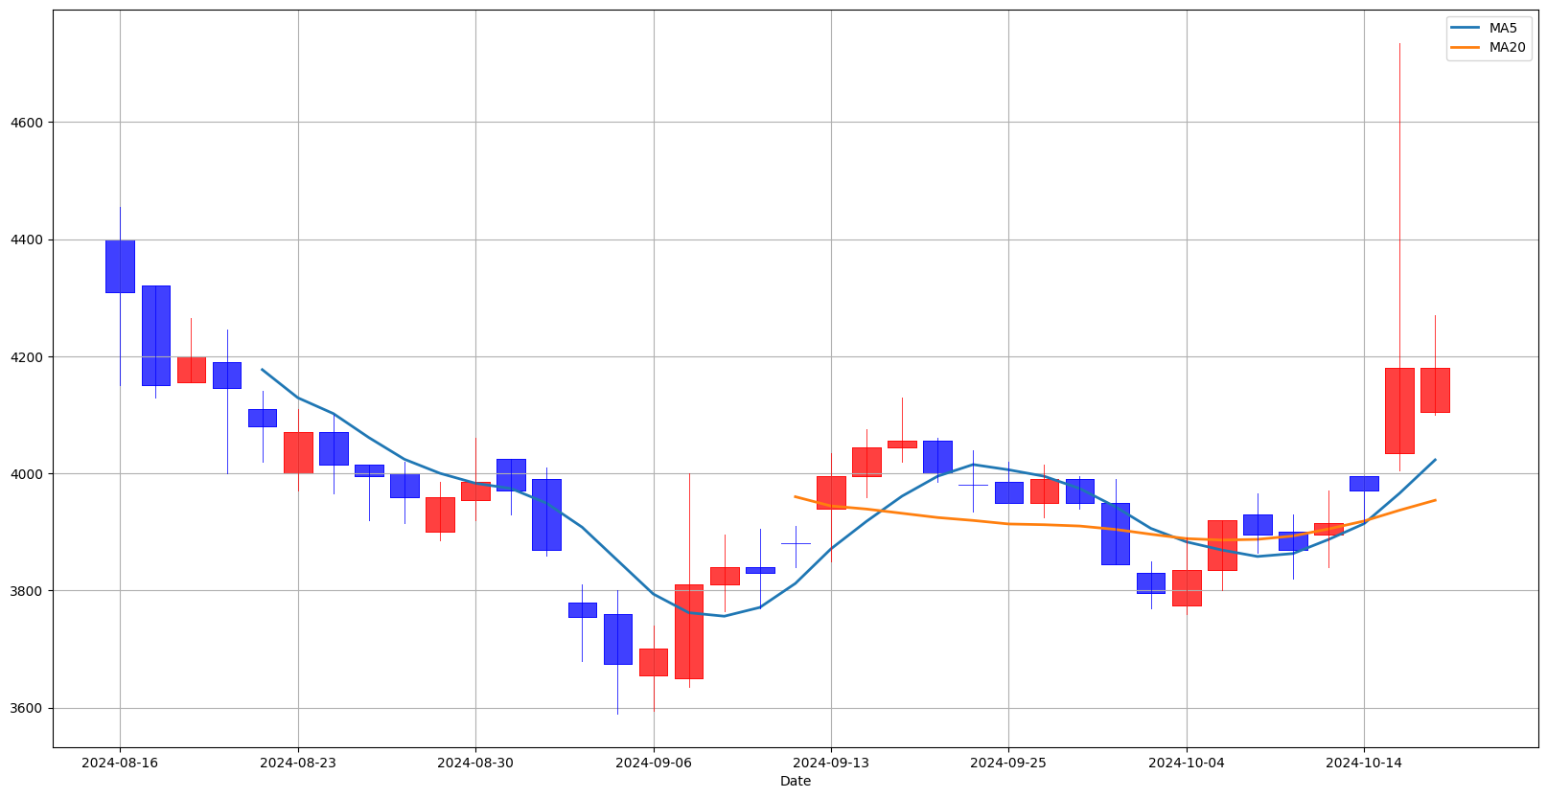Click the 2024-08-30 date tick label
The height and width of the screenshot is (798, 1547).
pyautogui.click(x=475, y=763)
